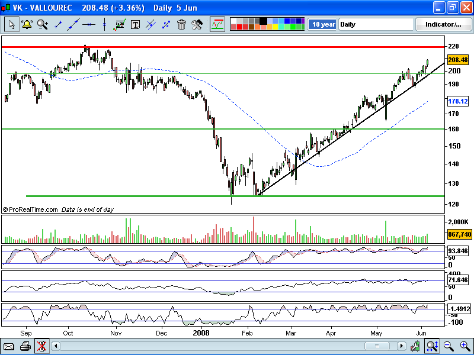
Task: Click the 867,740 volume value label
Action: [459, 234]
